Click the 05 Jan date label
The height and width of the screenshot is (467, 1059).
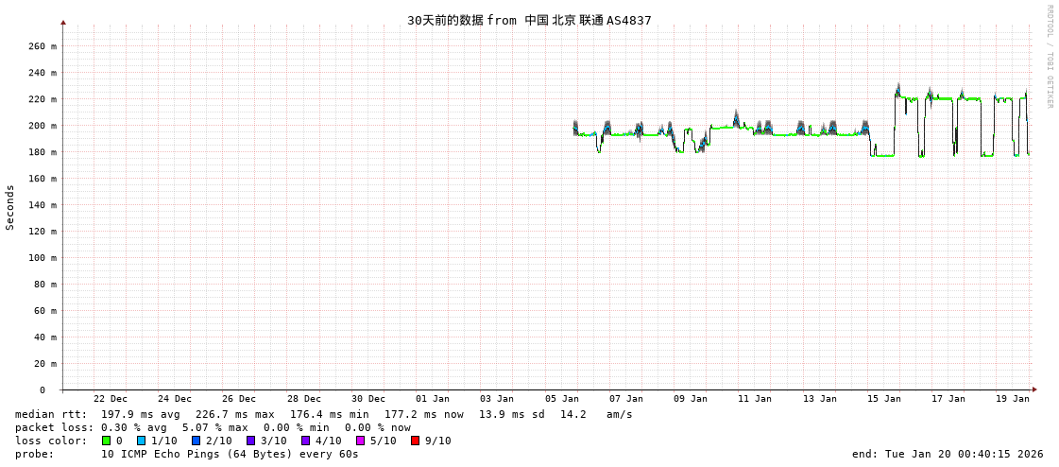561,399
